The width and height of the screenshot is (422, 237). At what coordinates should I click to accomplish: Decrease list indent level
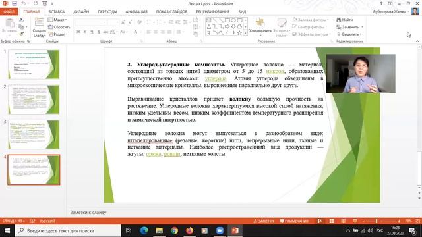click(171, 22)
